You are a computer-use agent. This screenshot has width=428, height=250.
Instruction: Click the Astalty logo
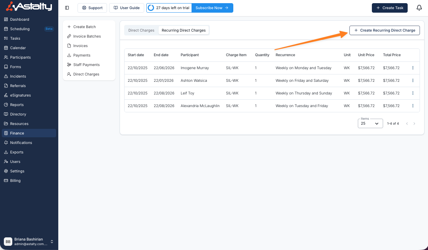click(29, 6)
